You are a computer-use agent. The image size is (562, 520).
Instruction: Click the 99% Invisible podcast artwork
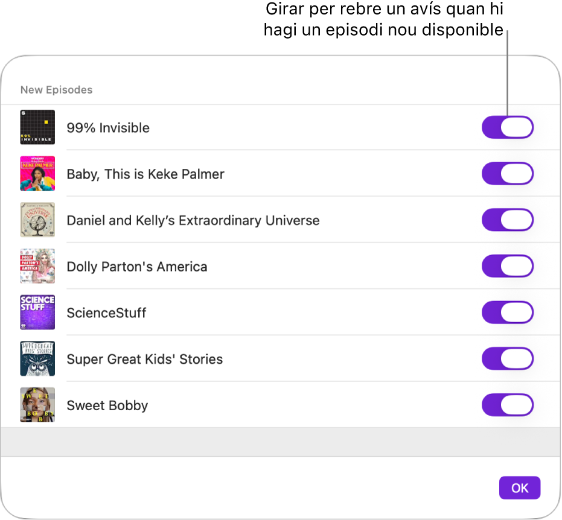[37, 127]
